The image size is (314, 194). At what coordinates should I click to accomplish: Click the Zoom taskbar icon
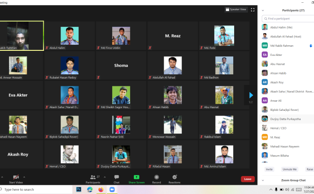tap(112, 189)
